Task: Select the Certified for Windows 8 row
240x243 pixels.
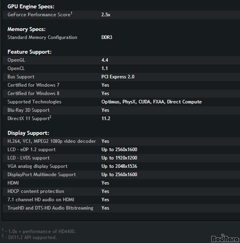Action: point(121,94)
